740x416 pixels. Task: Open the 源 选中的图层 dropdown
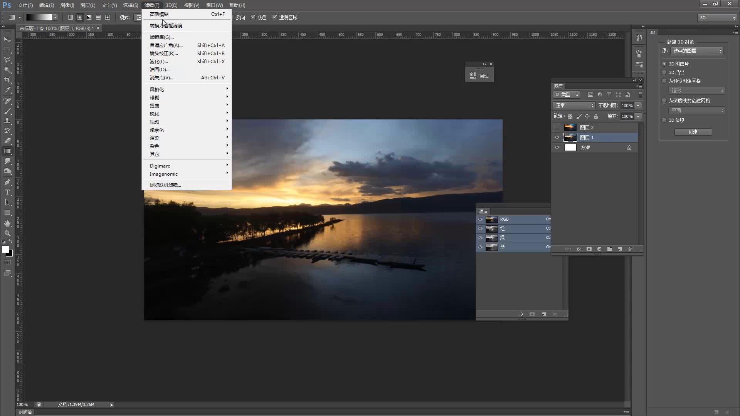pos(697,51)
